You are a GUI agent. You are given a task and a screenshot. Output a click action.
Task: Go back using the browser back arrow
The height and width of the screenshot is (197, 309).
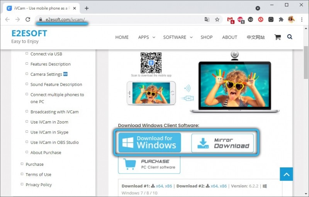(x=7, y=19)
